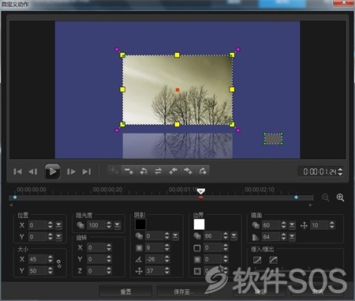Click shadow blur icon
Image resolution: width=355 pixels, height=301 pixels.
click(139, 247)
